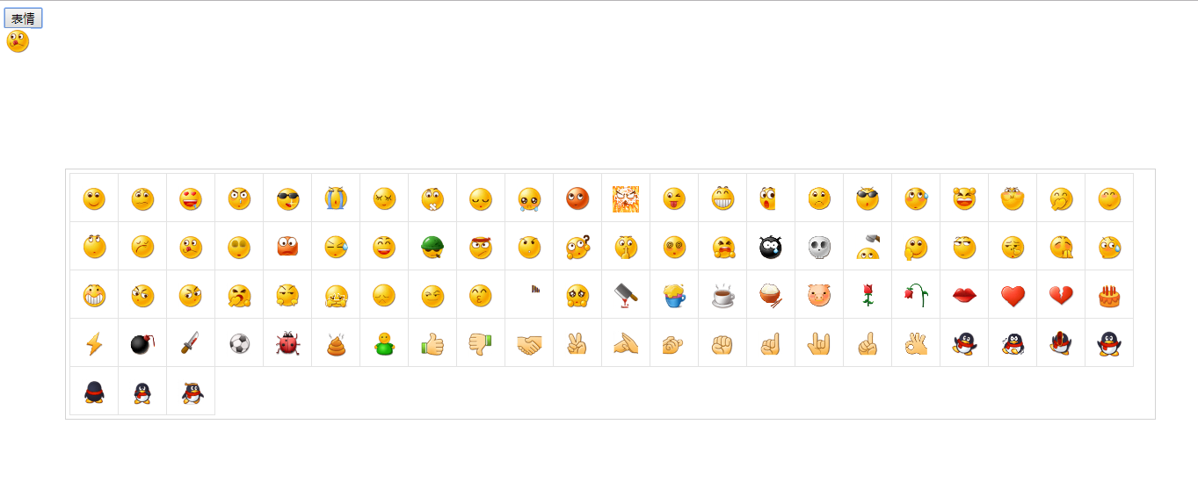Select the red heart emoji
The width and height of the screenshot is (1198, 482).
tap(1013, 296)
